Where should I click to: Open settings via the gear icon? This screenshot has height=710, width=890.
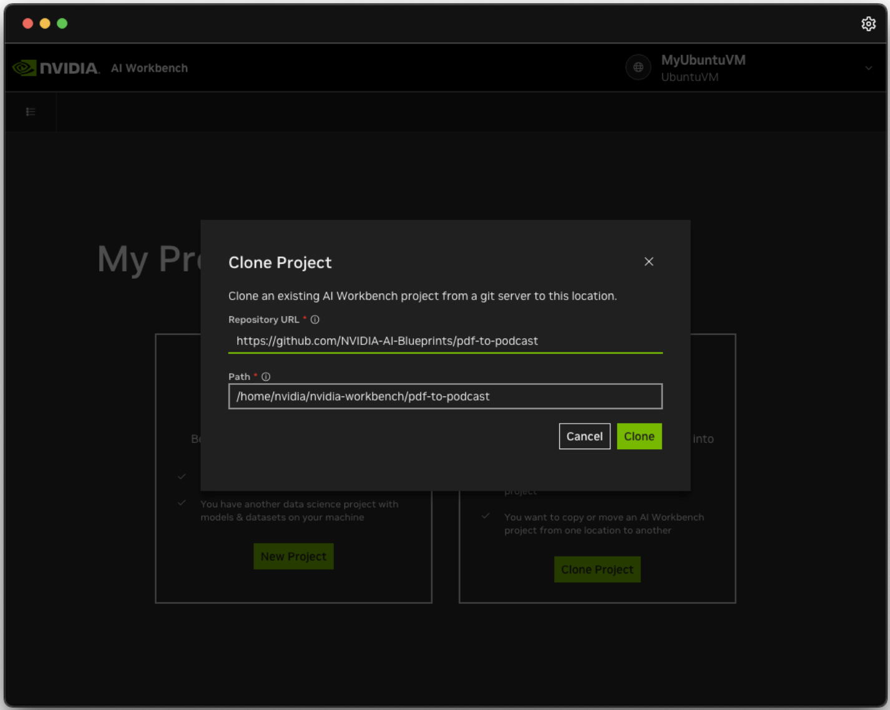tap(868, 24)
